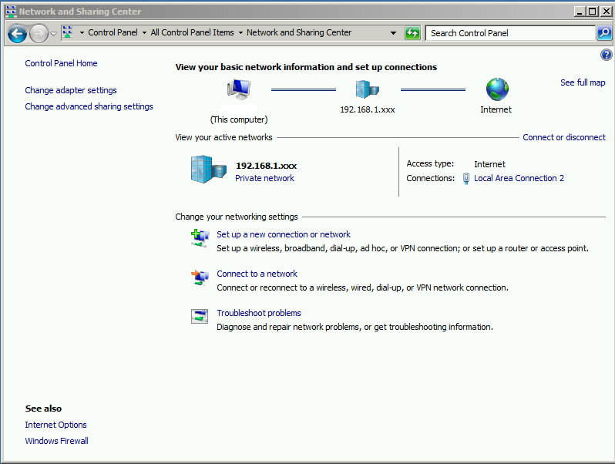Viewport: 615px width, 464px height.
Task: Open Local Area Connection 2 status
Action: click(x=519, y=178)
